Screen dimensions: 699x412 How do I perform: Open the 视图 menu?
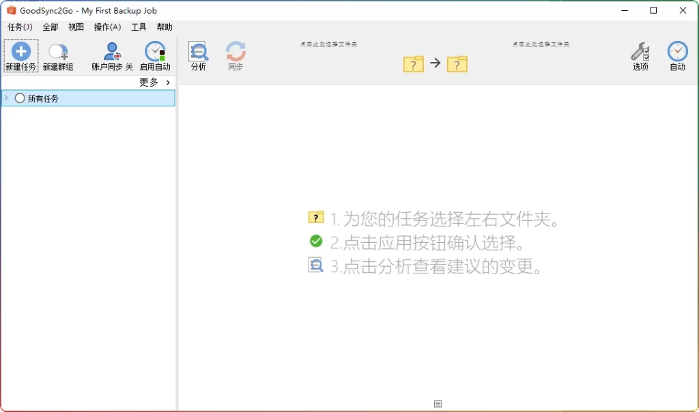76,27
